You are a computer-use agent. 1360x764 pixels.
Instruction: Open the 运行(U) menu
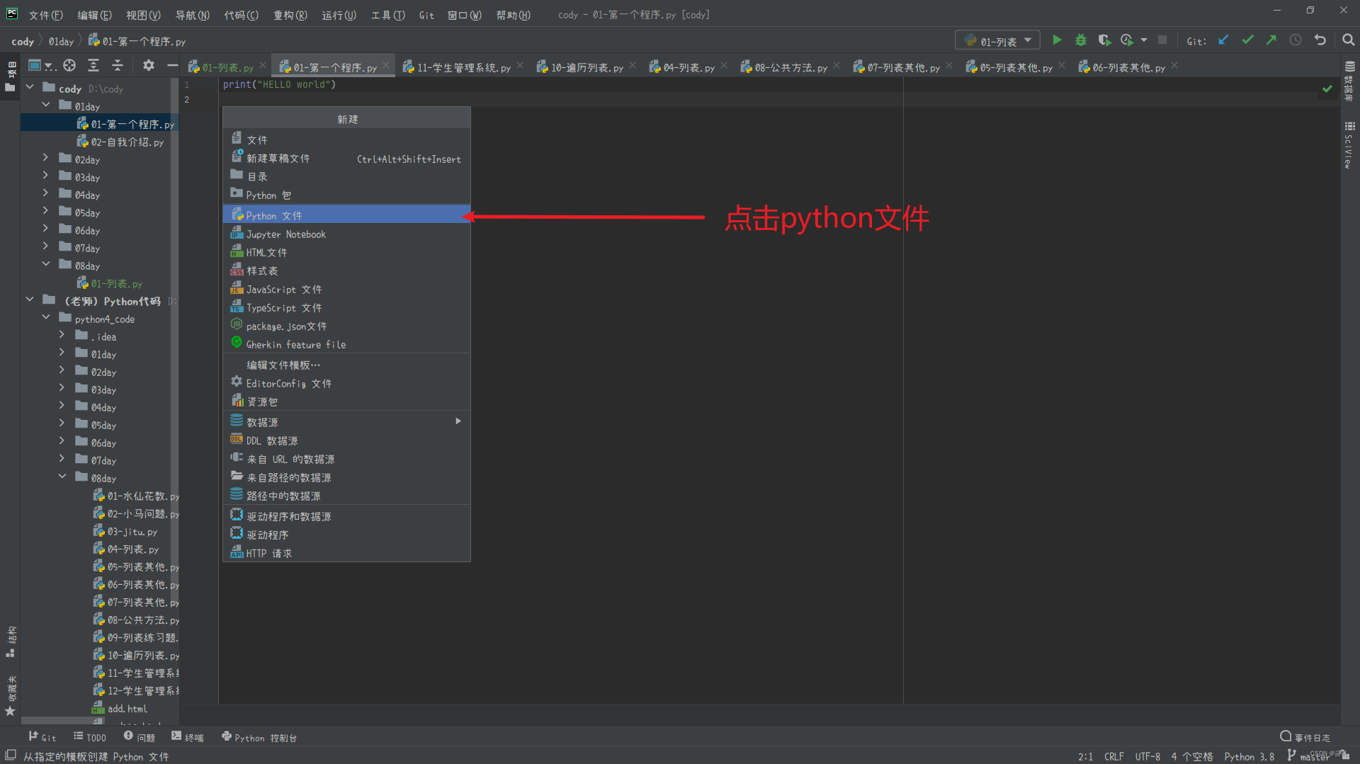339,15
